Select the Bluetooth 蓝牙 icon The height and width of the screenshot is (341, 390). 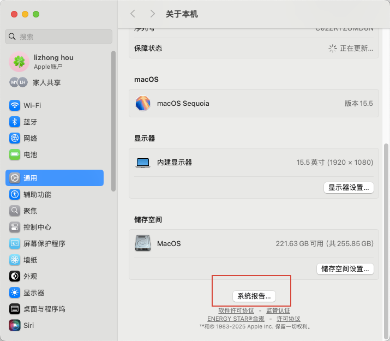coord(15,122)
